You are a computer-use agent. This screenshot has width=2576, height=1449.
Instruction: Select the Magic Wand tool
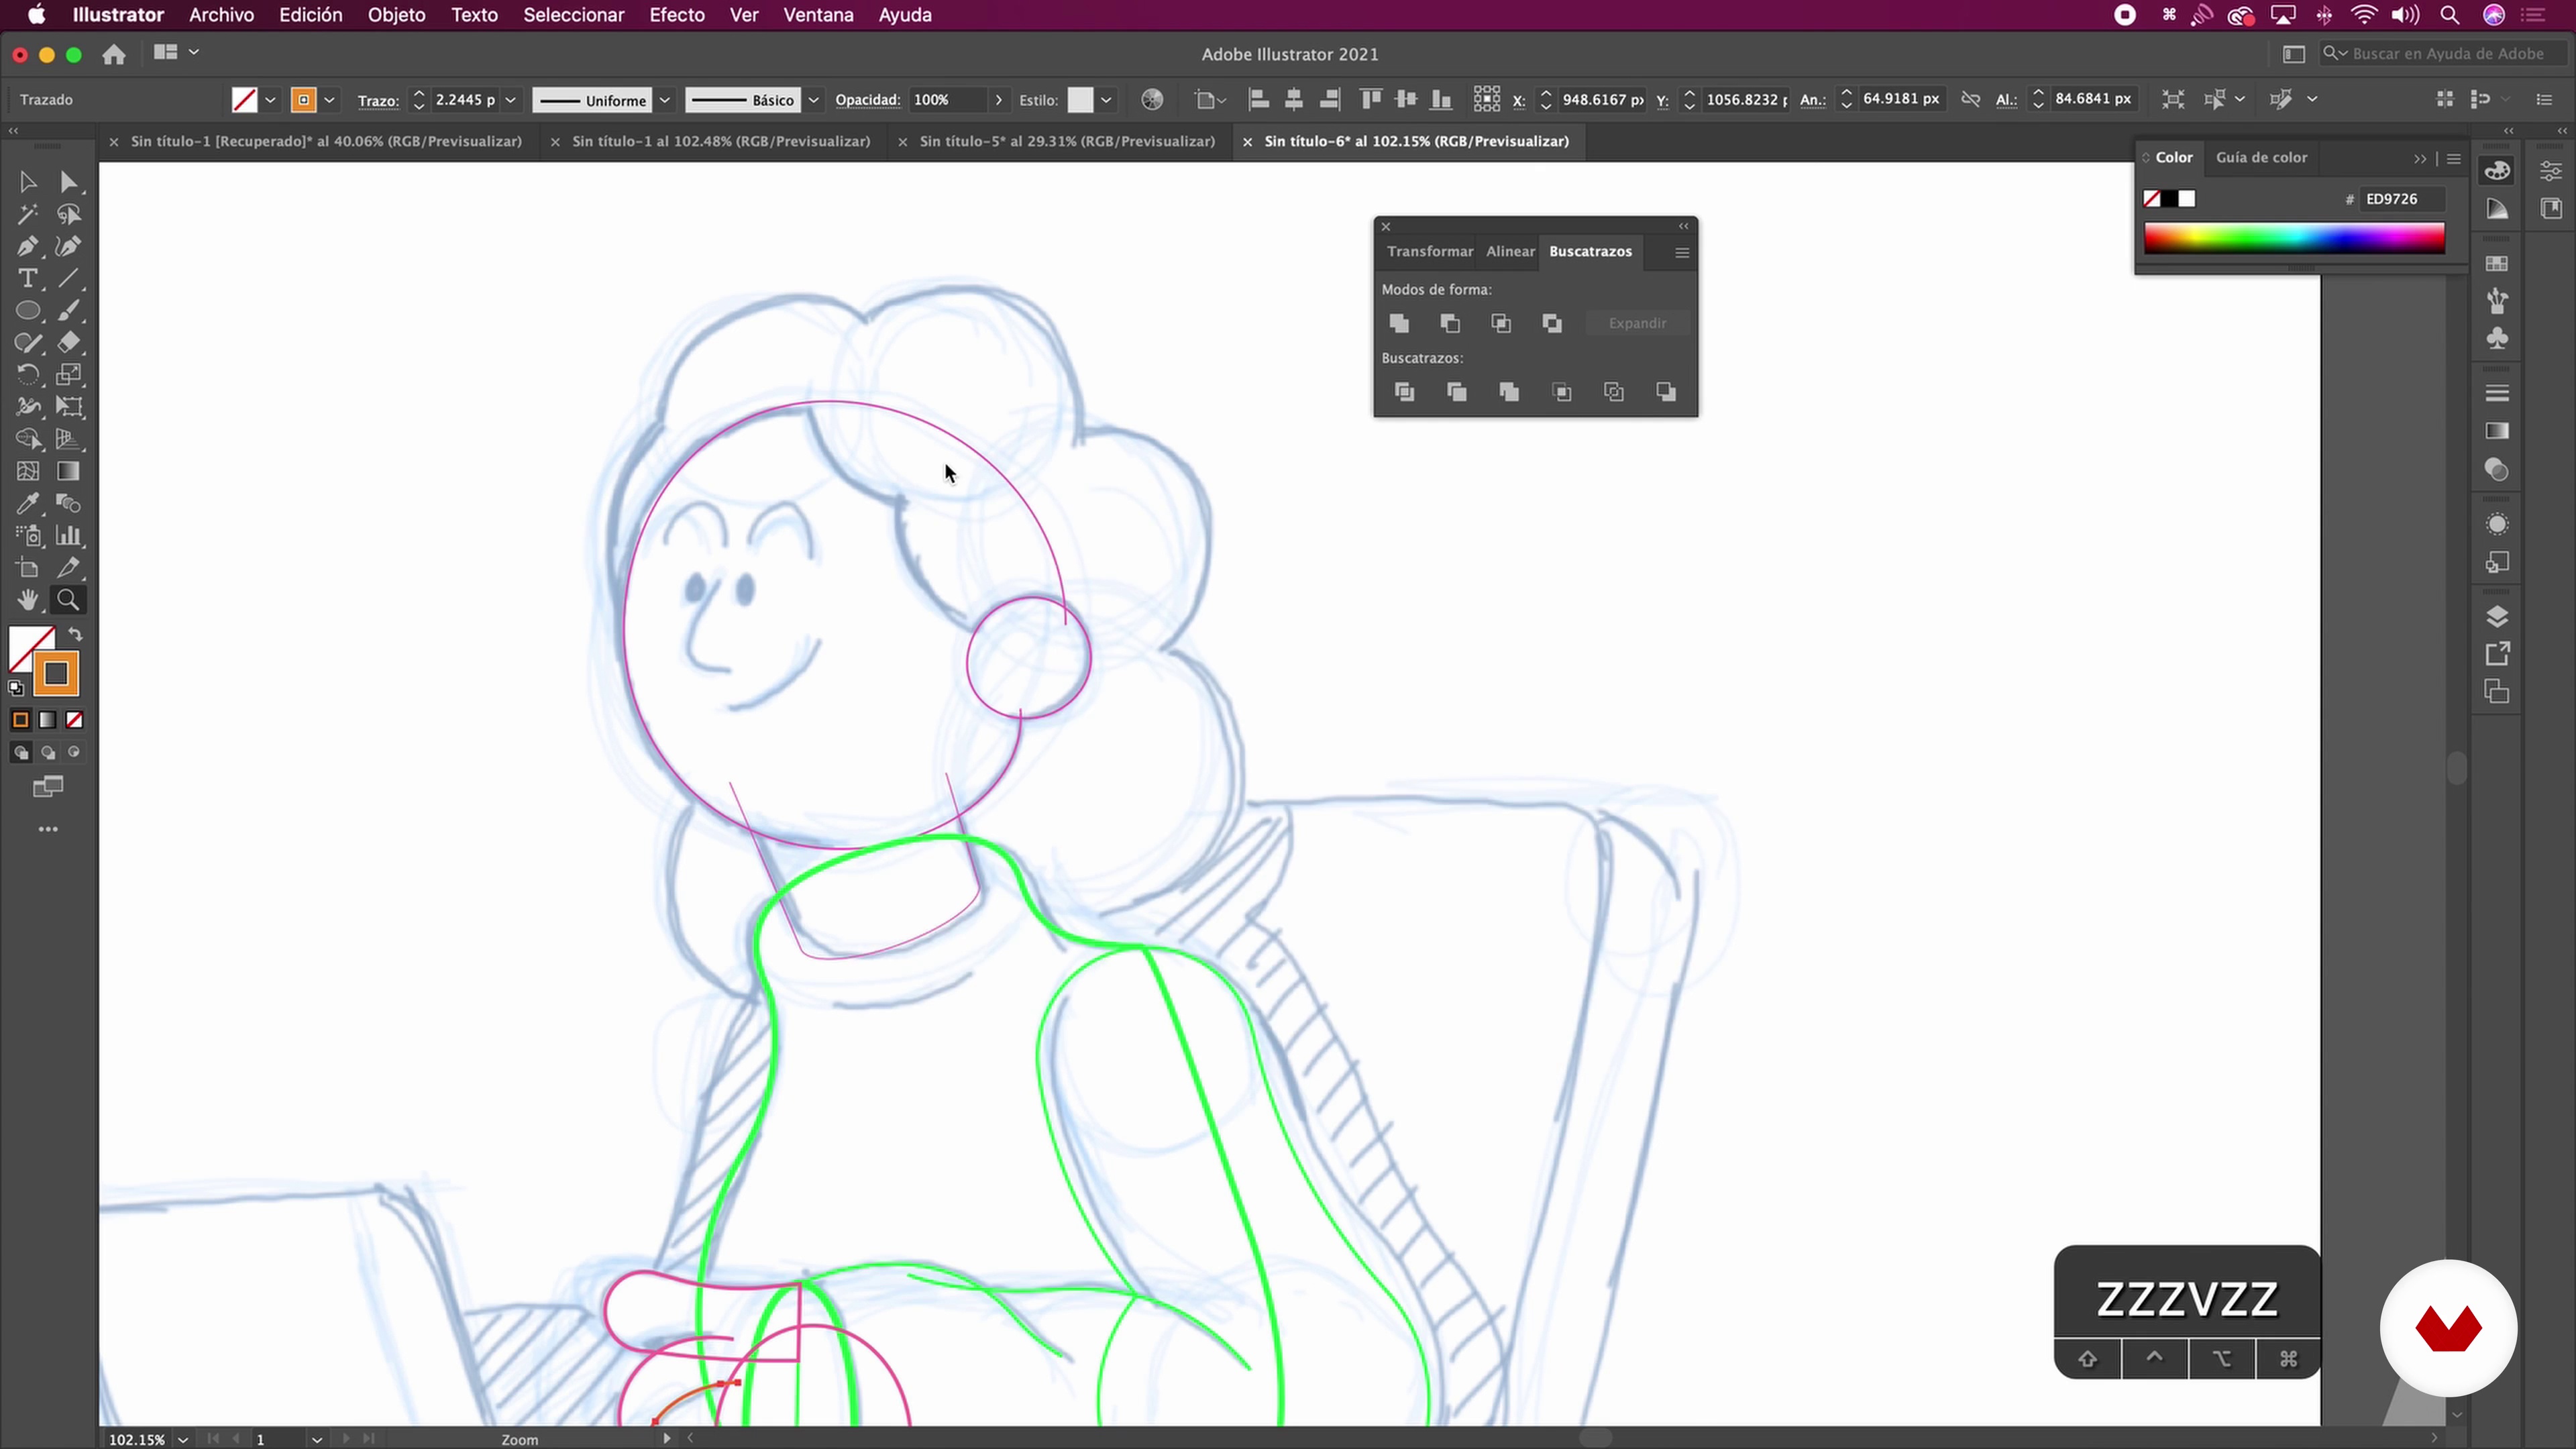[x=27, y=214]
